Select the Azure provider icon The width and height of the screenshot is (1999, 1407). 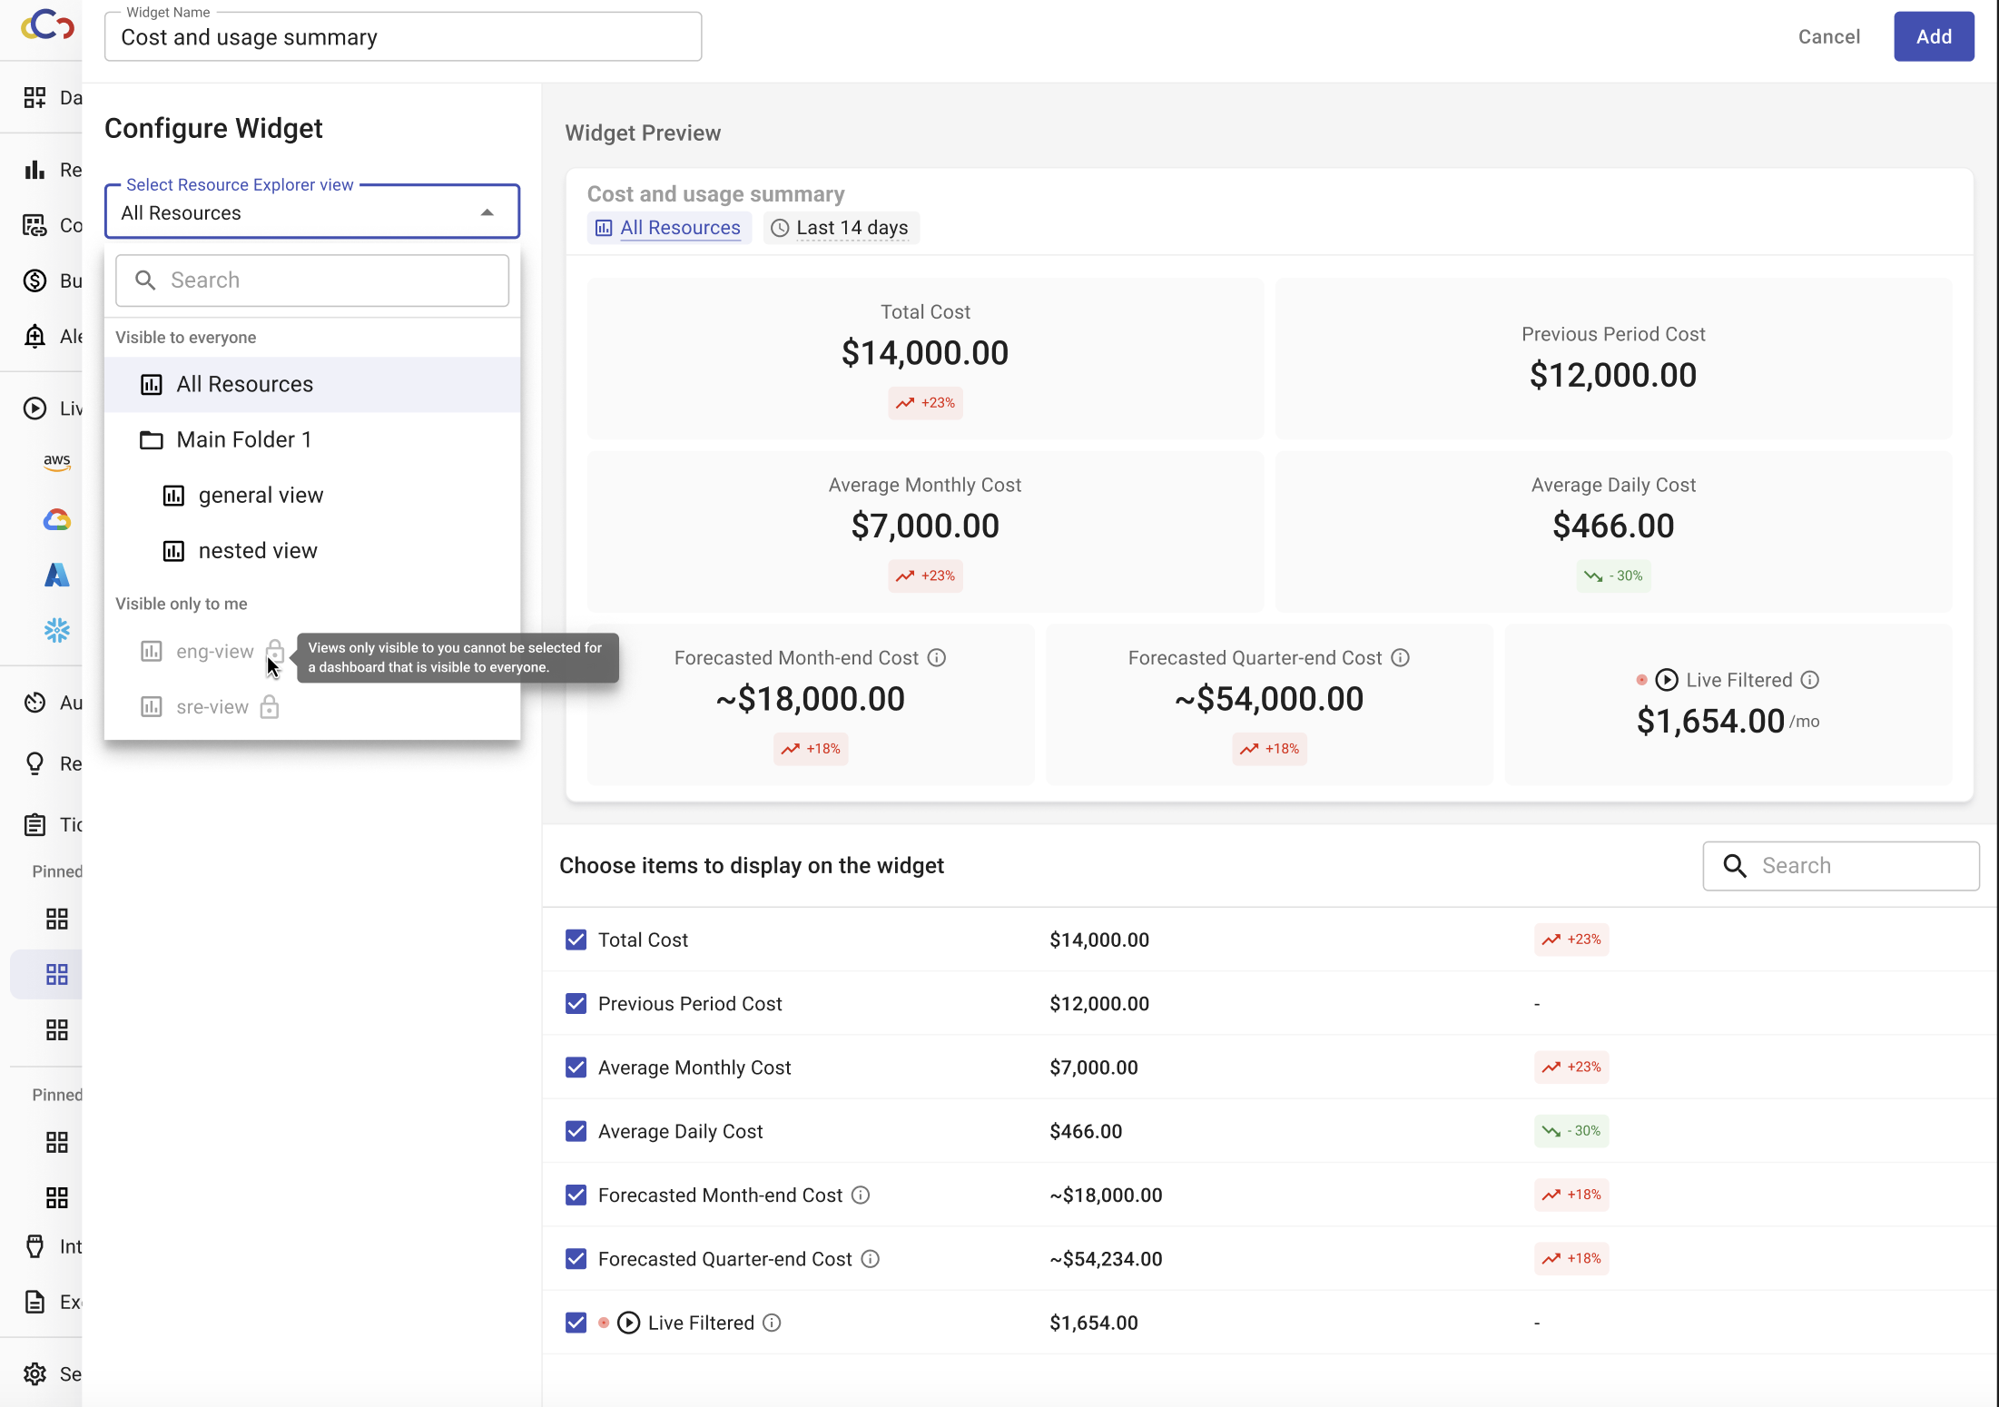(x=57, y=575)
